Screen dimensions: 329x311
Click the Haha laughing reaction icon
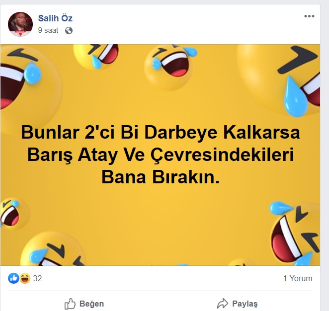click(25, 278)
